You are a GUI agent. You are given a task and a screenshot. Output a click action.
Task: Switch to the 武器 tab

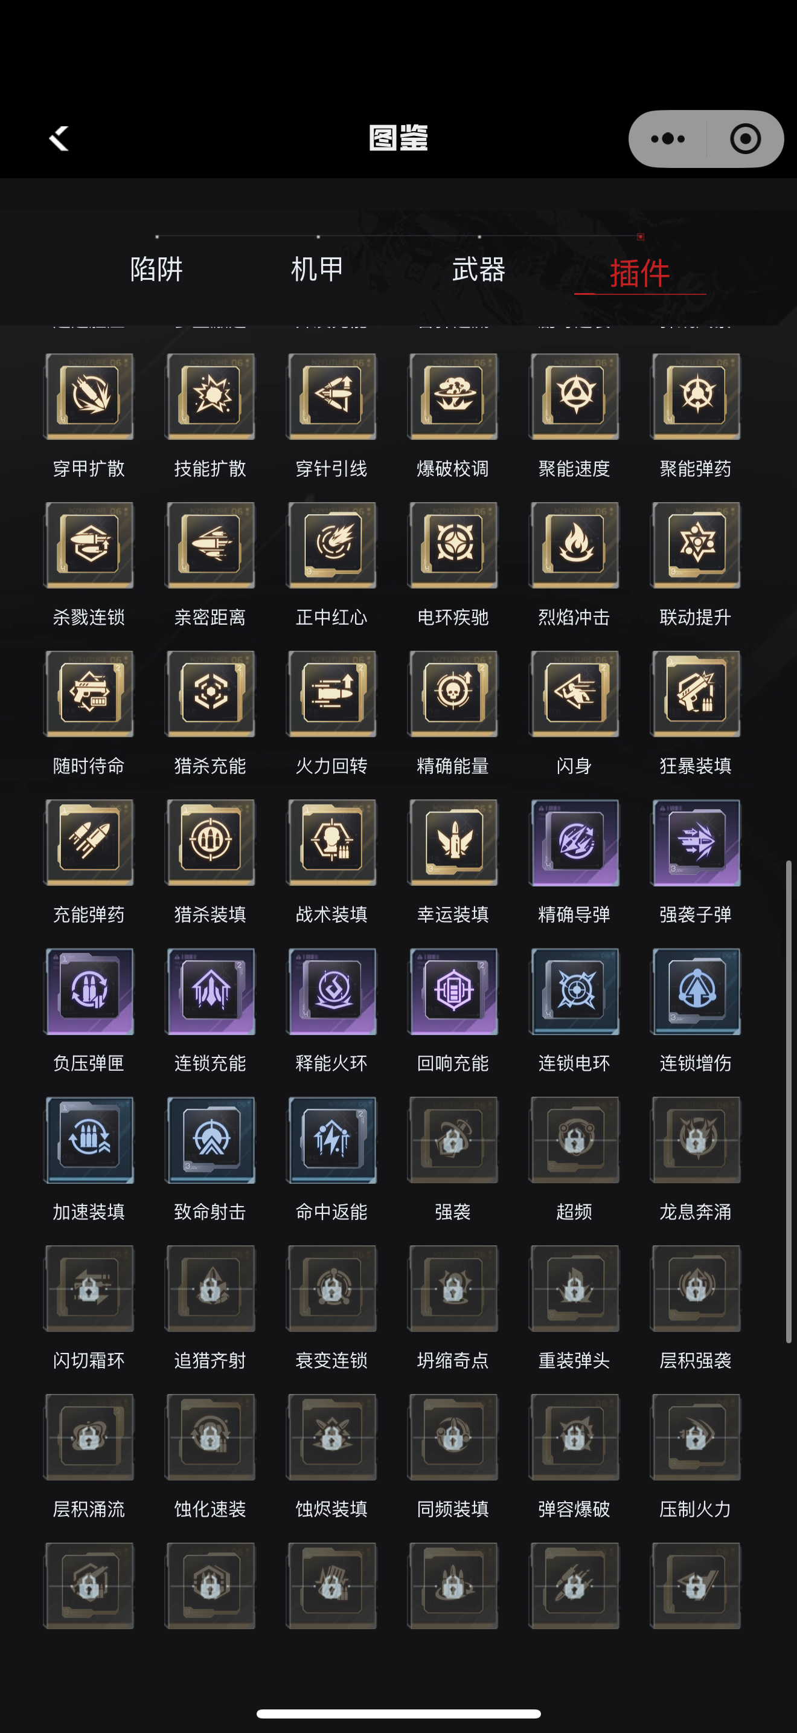tap(478, 269)
